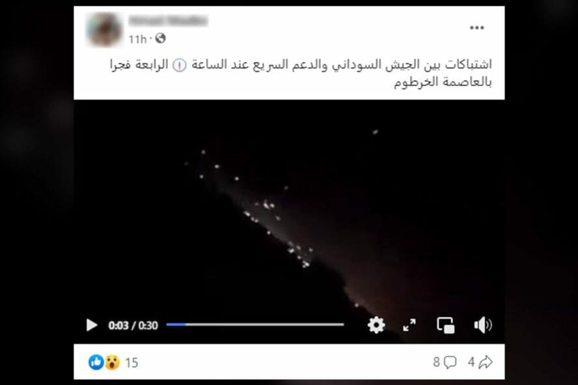Click the public globe audience icon
Viewport: 578px width, 385px height.
pyautogui.click(x=160, y=38)
